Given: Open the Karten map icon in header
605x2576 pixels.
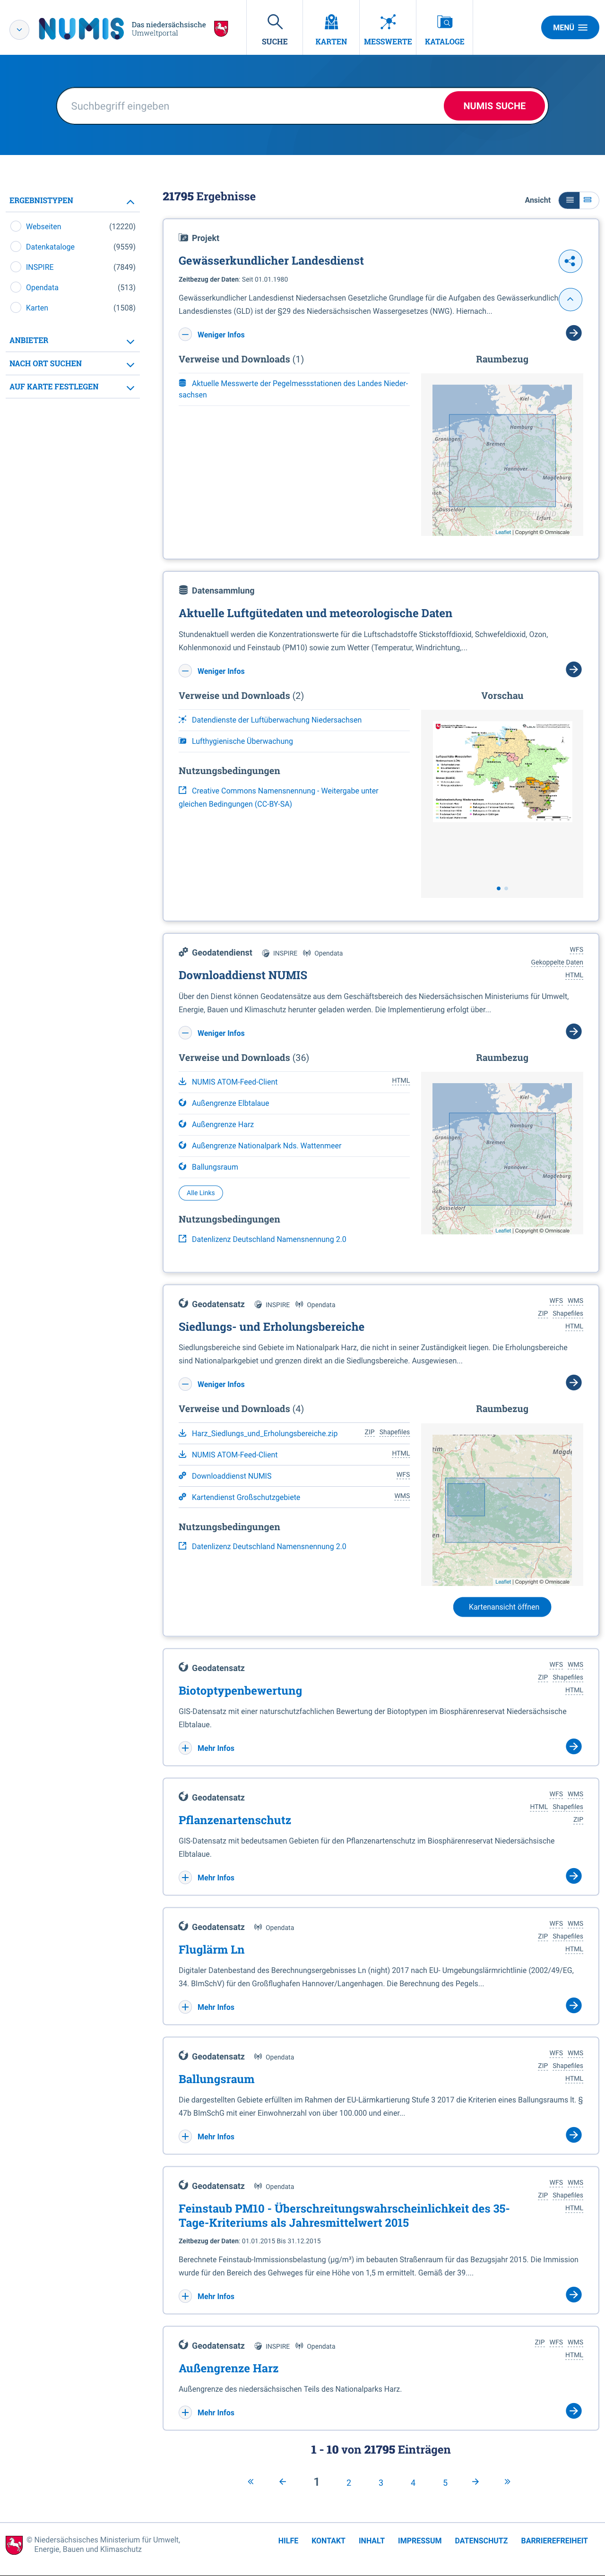Looking at the screenshot, I should (331, 22).
